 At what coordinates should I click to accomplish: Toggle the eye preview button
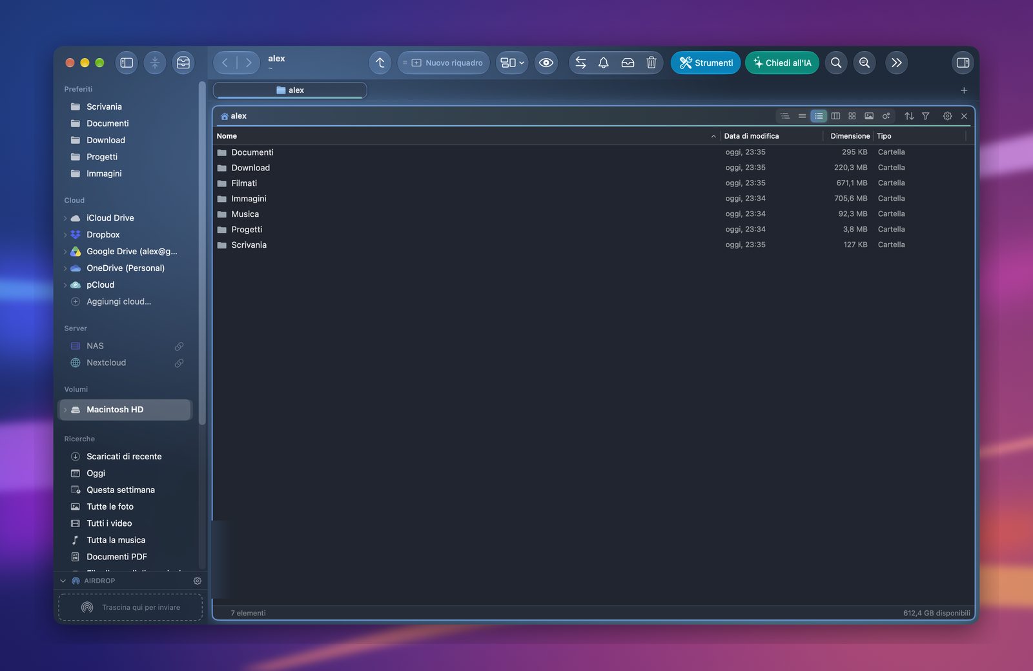click(546, 63)
